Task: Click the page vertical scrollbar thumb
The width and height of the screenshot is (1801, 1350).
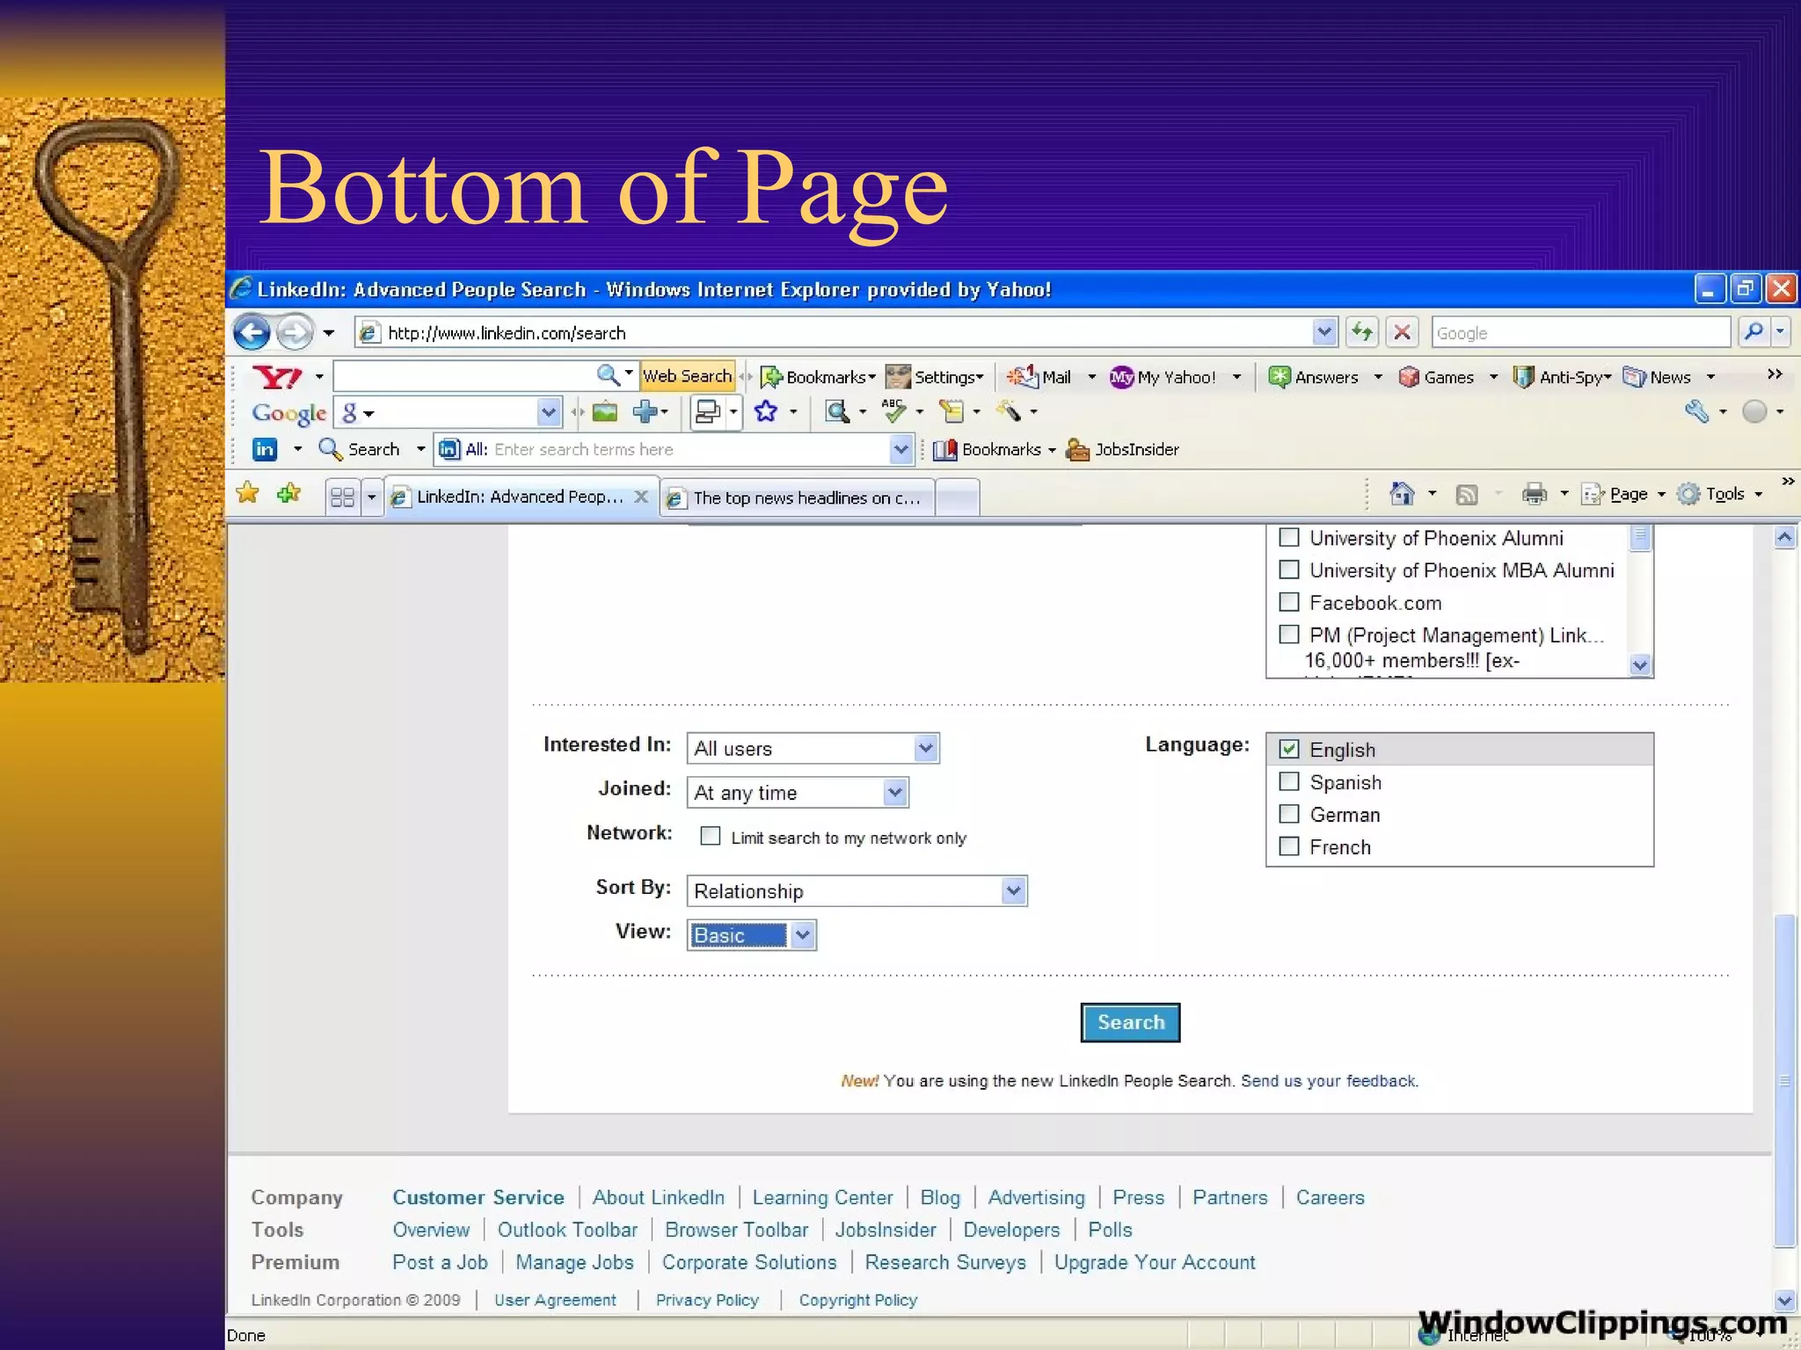Action: [x=1784, y=1080]
